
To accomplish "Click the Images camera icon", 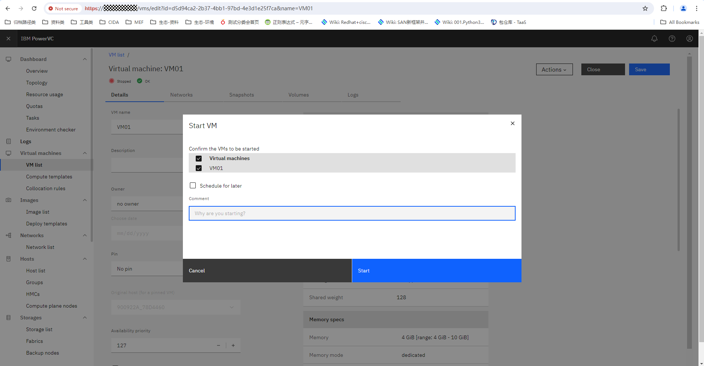I will [8, 200].
